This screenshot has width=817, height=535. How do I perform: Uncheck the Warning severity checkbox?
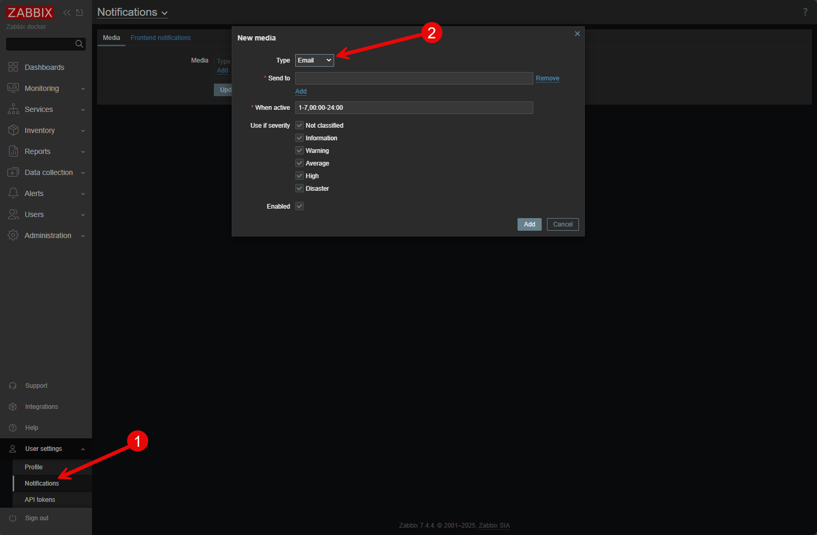pyautogui.click(x=299, y=150)
